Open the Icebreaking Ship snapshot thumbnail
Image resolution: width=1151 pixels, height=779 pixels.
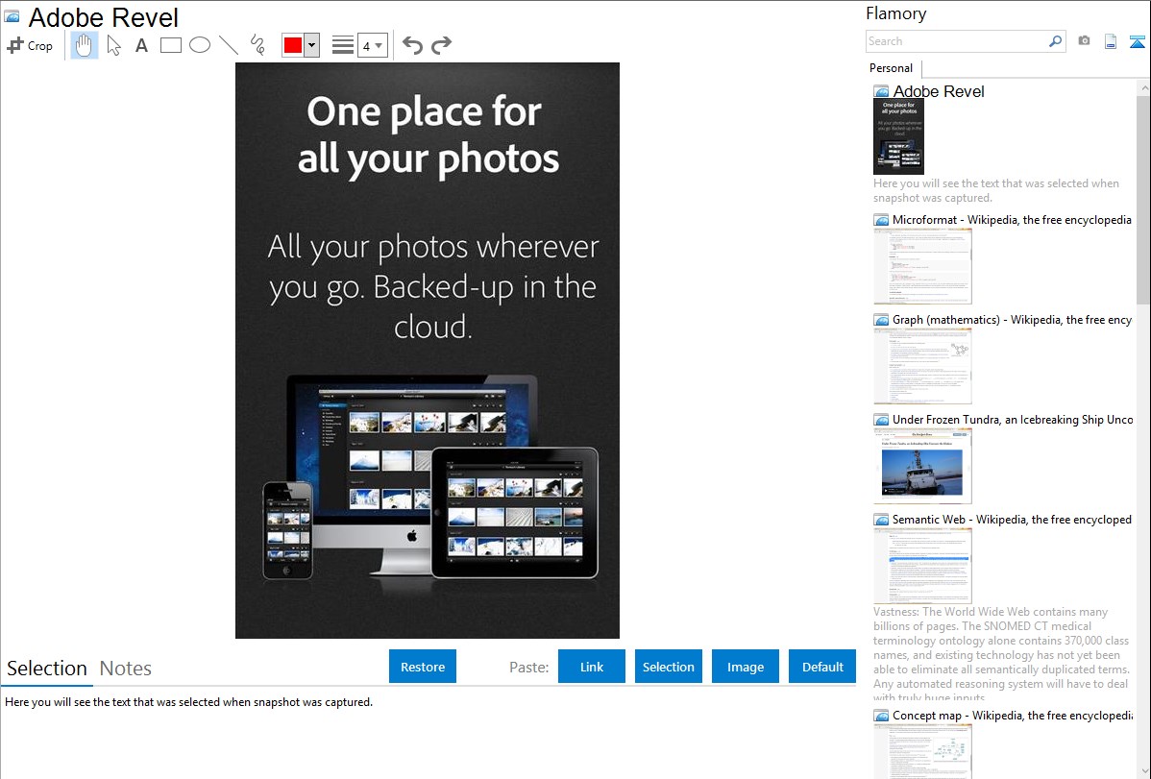[x=922, y=466]
